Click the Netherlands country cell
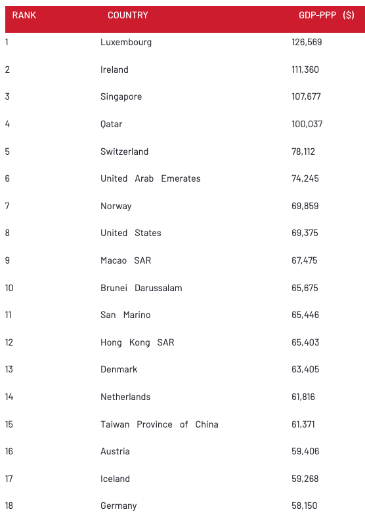 [125, 397]
